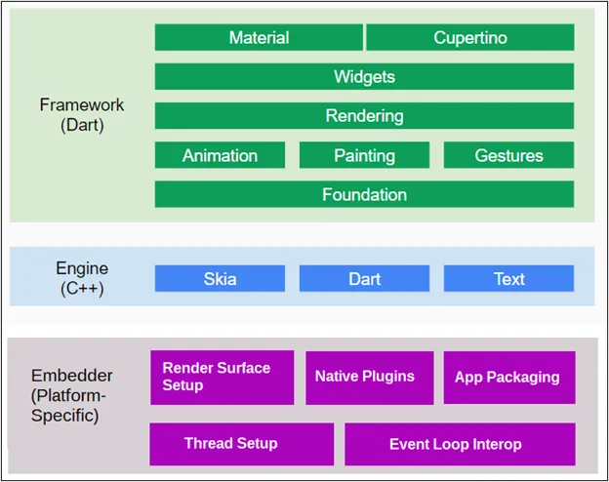The width and height of the screenshot is (609, 482).
Task: Click the Engine (C++) label
Action: (x=82, y=278)
